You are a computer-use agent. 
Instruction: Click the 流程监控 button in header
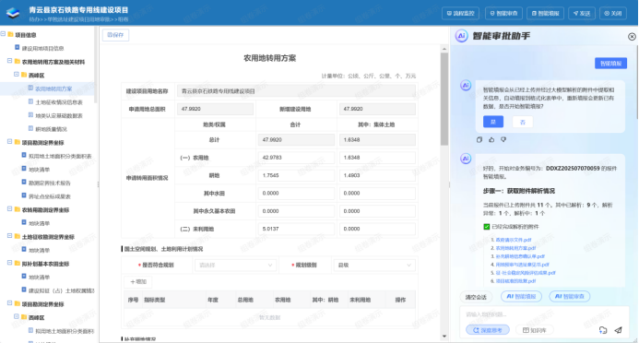tap(460, 14)
